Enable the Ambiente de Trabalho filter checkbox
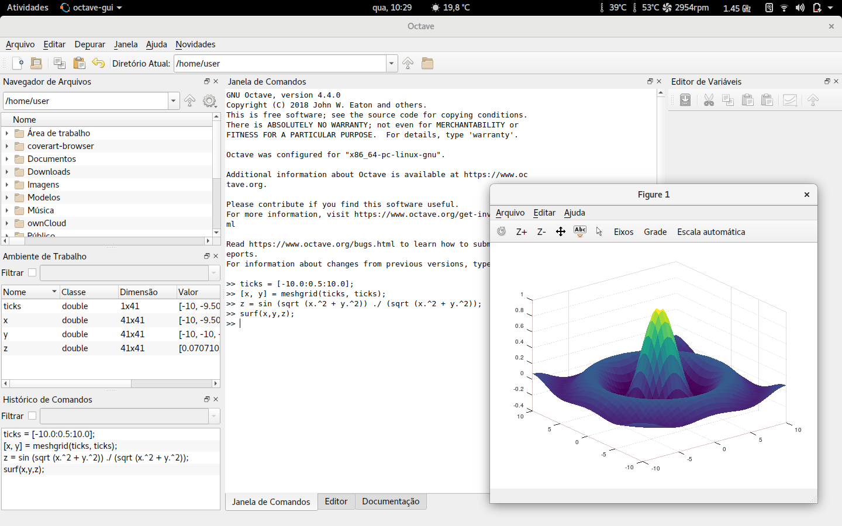The image size is (842, 526). point(32,272)
